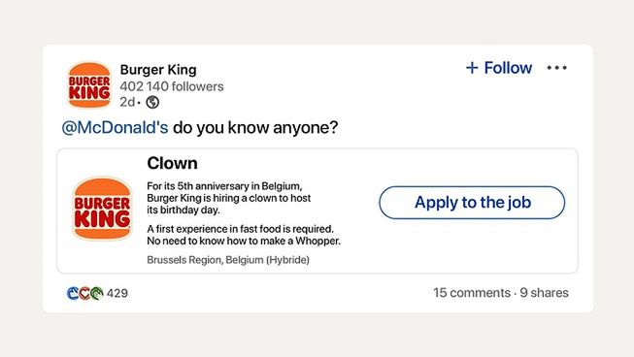Click the red reaction icon
634x357 pixels.
tap(84, 293)
